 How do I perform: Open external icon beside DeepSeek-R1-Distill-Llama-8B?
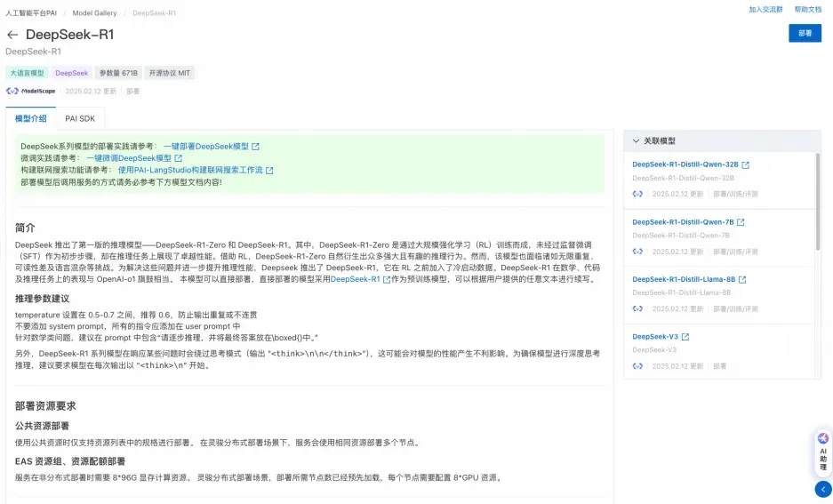point(742,280)
